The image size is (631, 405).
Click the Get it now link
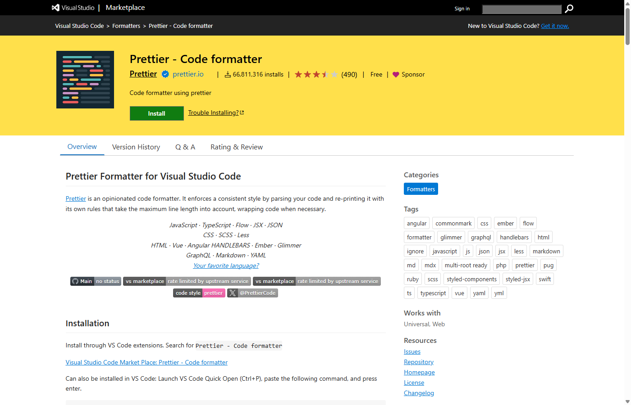555,26
